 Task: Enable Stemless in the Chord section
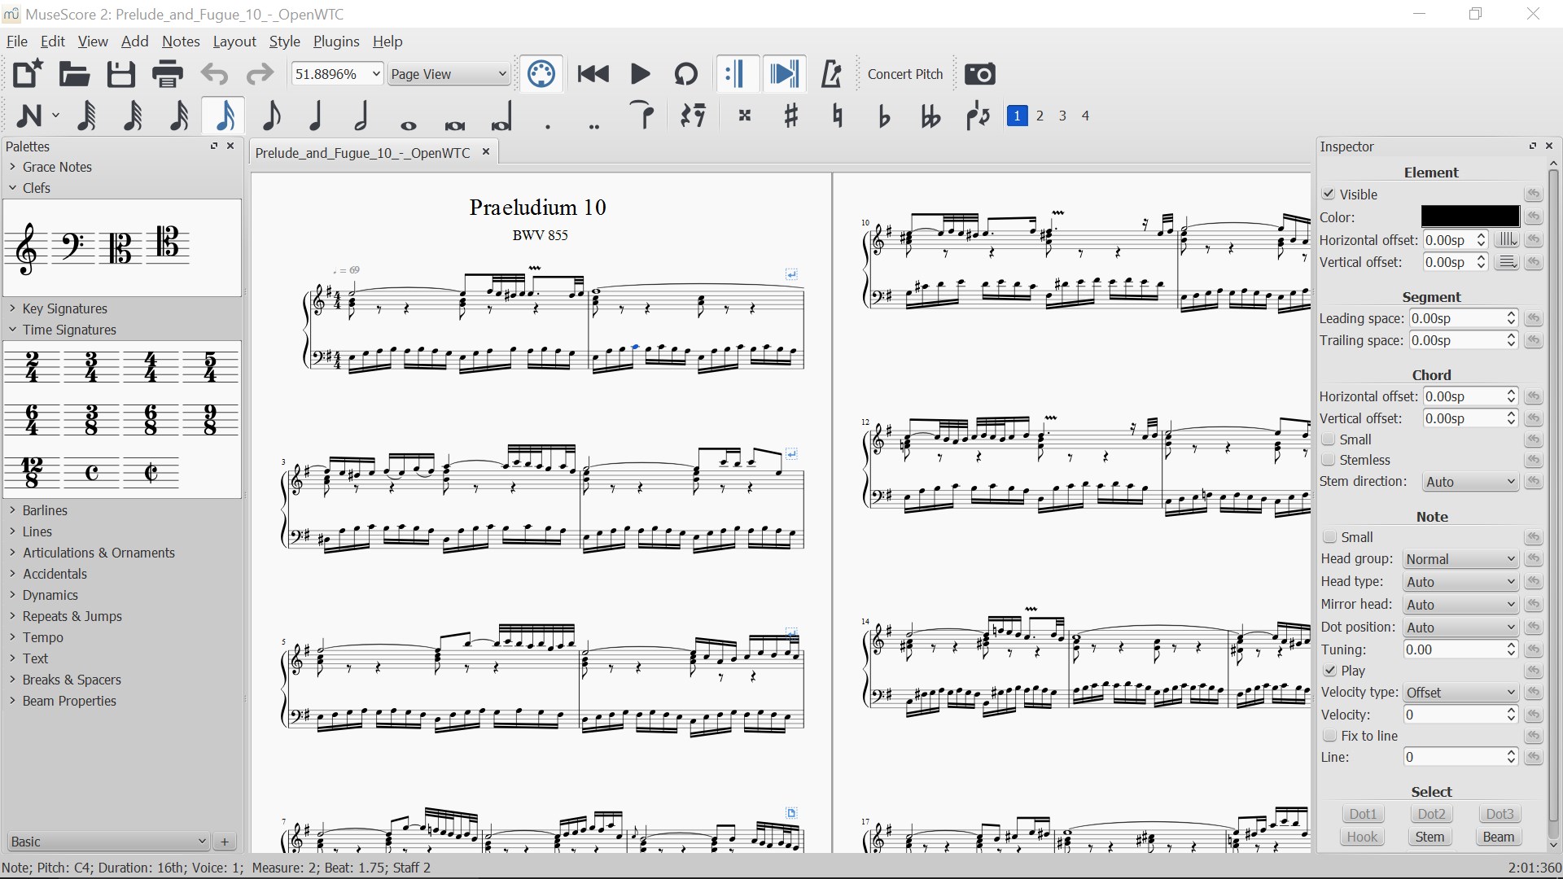tap(1330, 460)
